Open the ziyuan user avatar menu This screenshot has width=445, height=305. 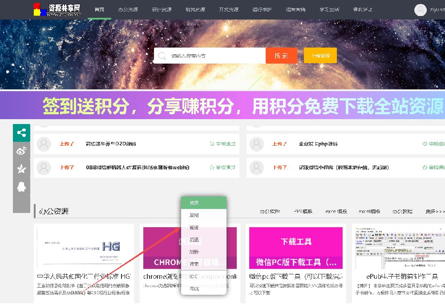(421, 10)
